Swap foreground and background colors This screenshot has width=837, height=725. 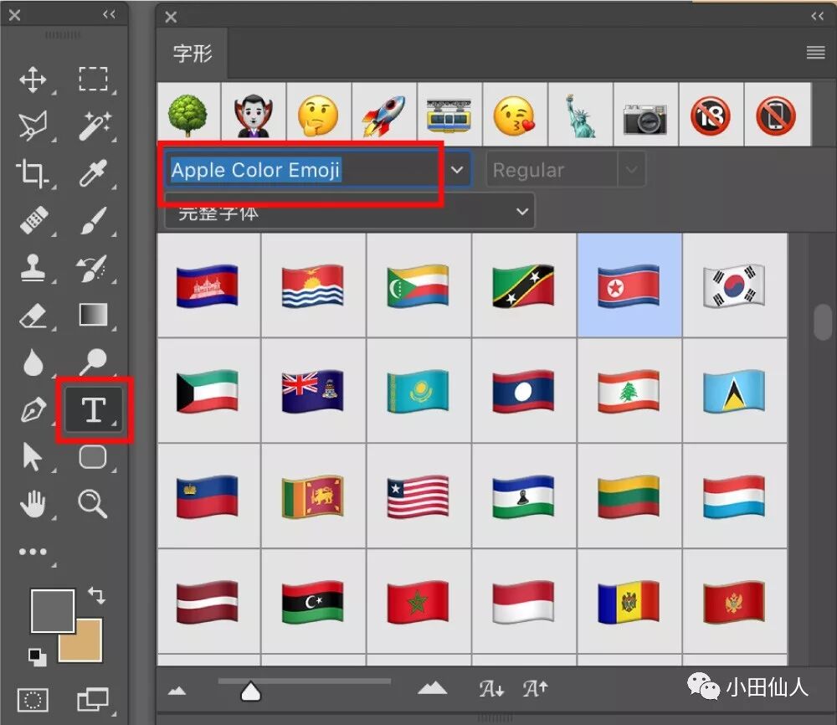pyautogui.click(x=96, y=595)
